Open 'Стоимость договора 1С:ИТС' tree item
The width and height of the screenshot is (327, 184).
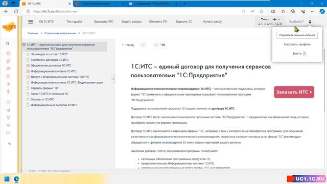click(x=50, y=60)
